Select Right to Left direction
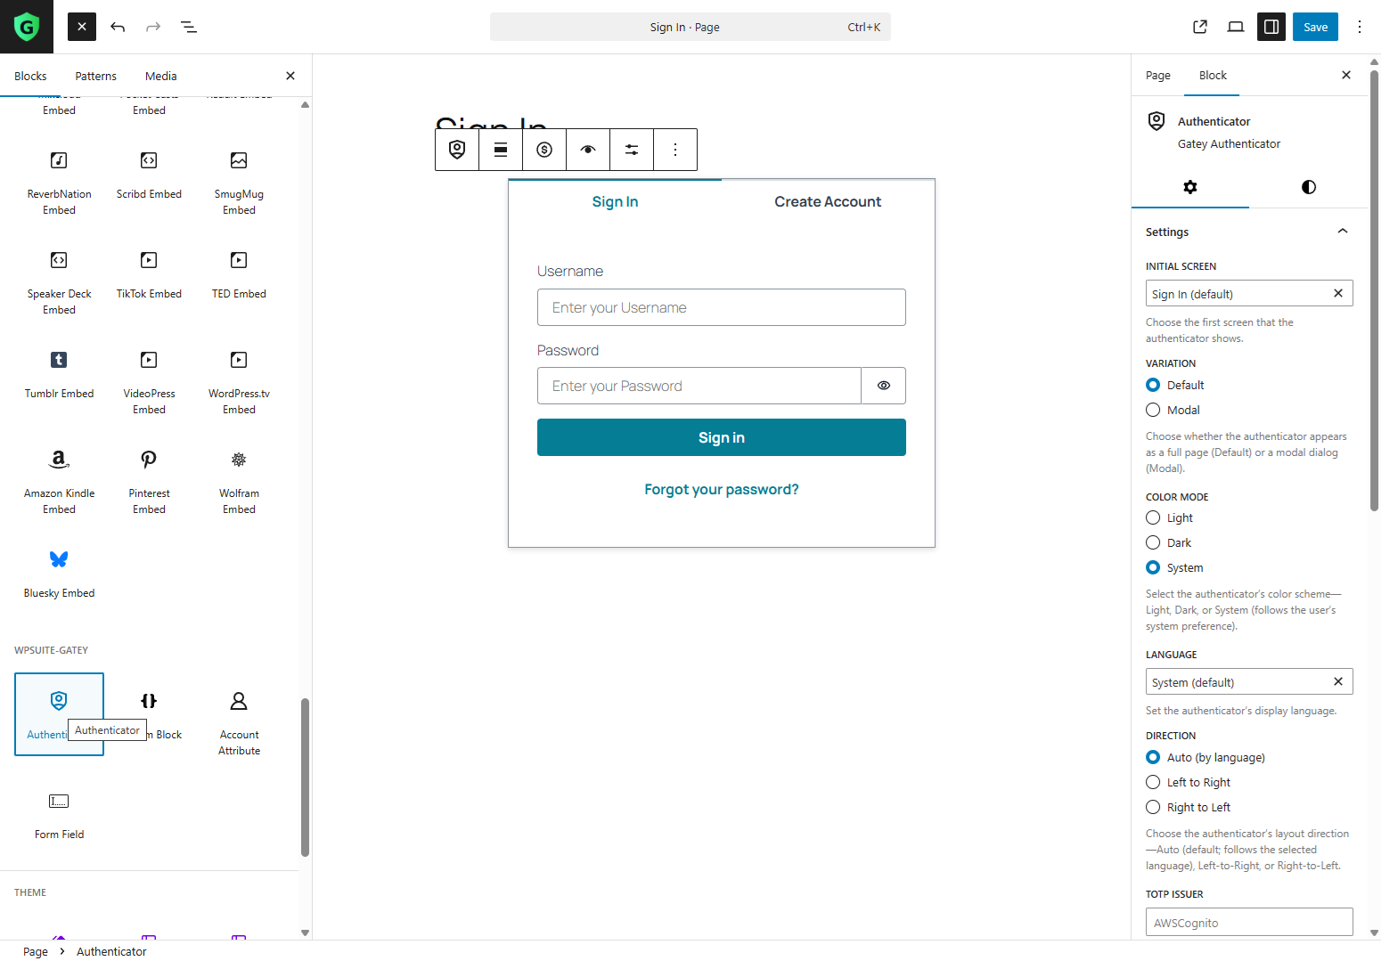 click(1153, 807)
